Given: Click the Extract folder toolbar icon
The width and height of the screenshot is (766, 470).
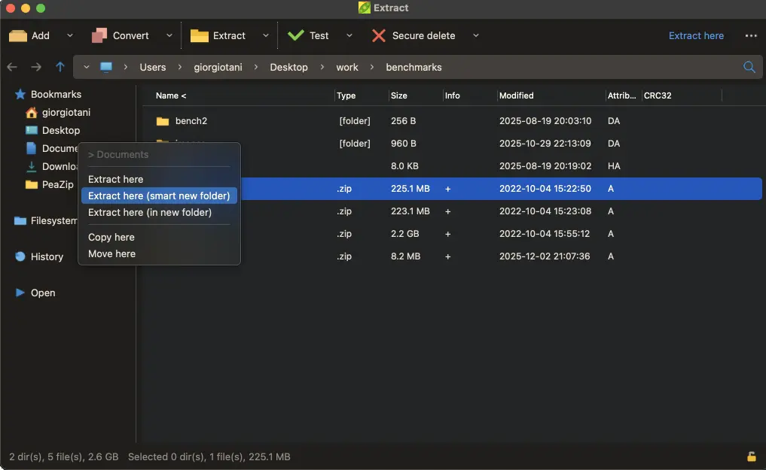Looking at the screenshot, I should [200, 35].
